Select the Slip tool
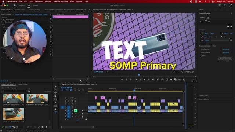 (55, 99)
